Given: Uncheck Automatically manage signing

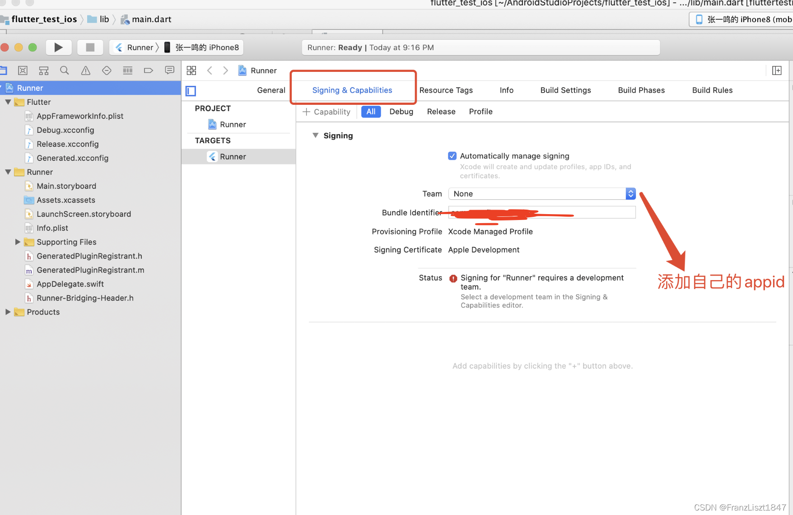Looking at the screenshot, I should click(x=452, y=156).
